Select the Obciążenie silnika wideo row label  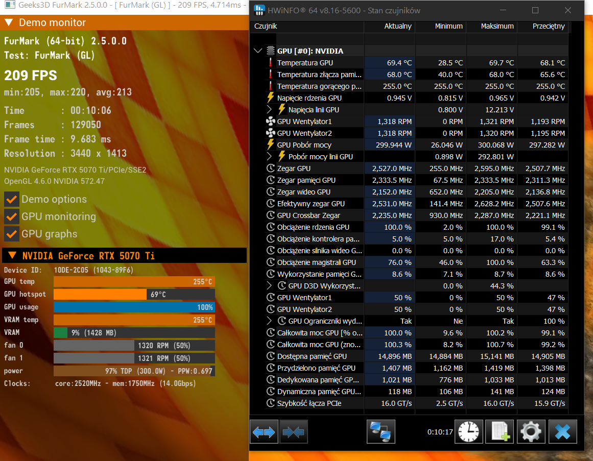[320, 251]
